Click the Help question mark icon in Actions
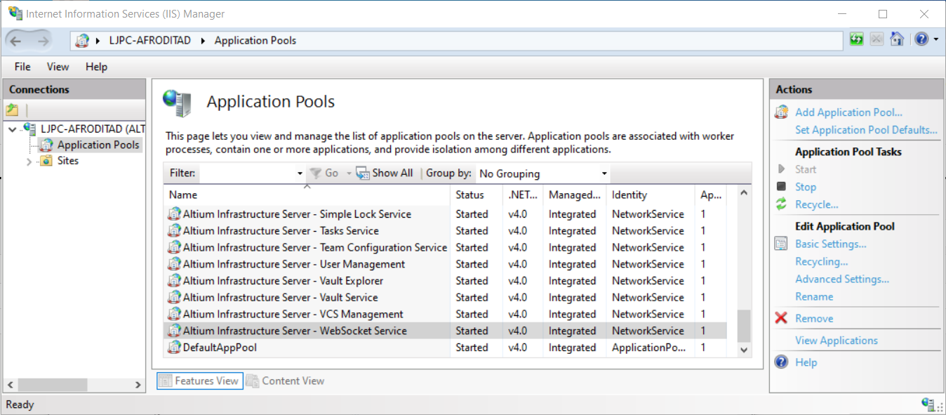The width and height of the screenshot is (946, 415). pos(781,362)
